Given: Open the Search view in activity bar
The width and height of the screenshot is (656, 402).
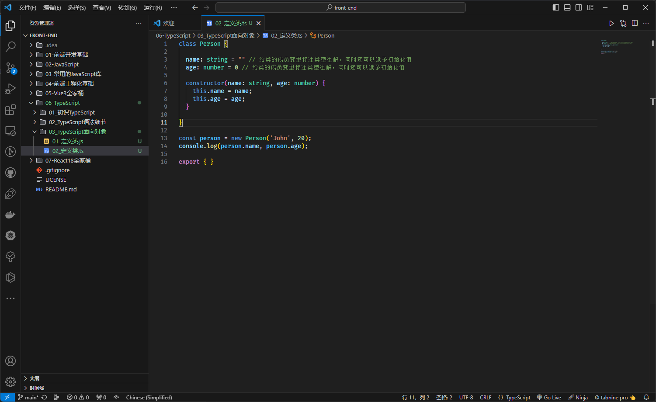Looking at the screenshot, I should (10, 46).
